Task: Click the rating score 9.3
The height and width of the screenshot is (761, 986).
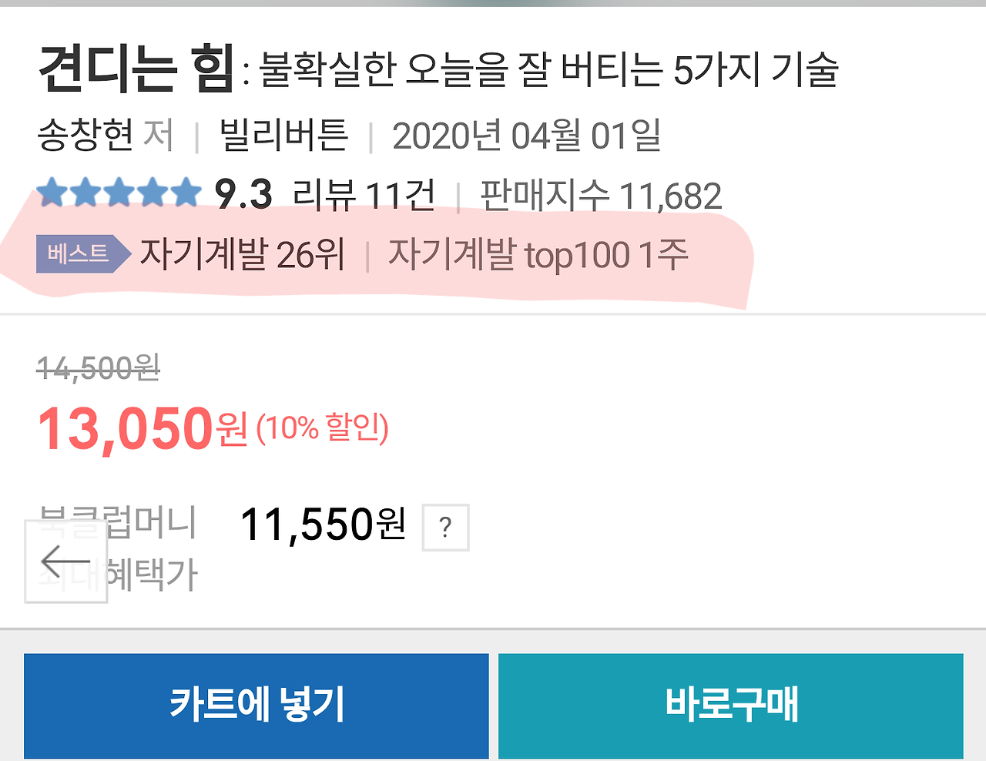Action: [243, 193]
